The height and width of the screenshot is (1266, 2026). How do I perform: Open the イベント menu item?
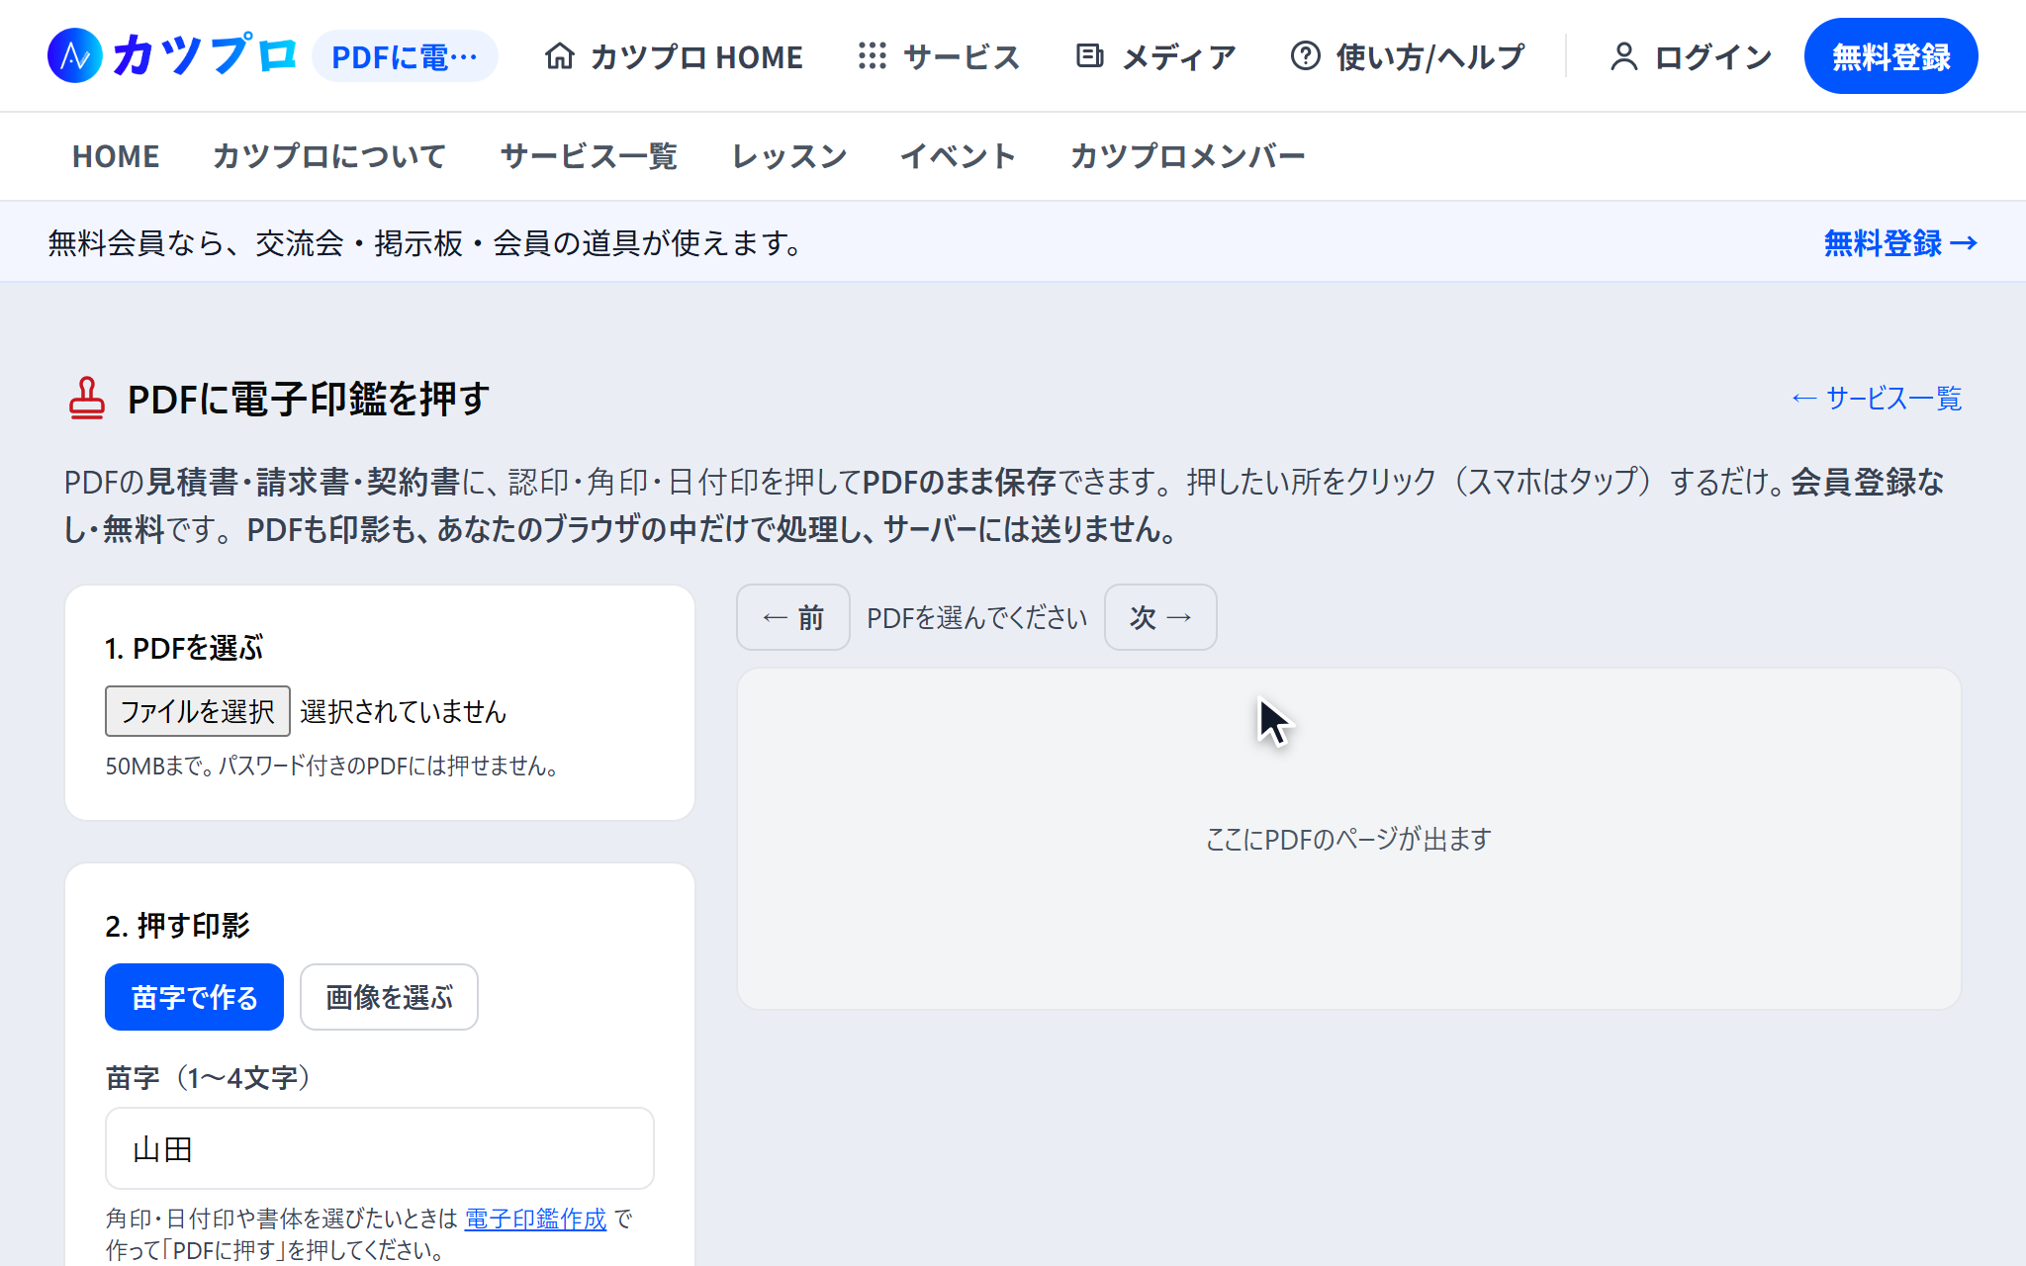coord(958,156)
